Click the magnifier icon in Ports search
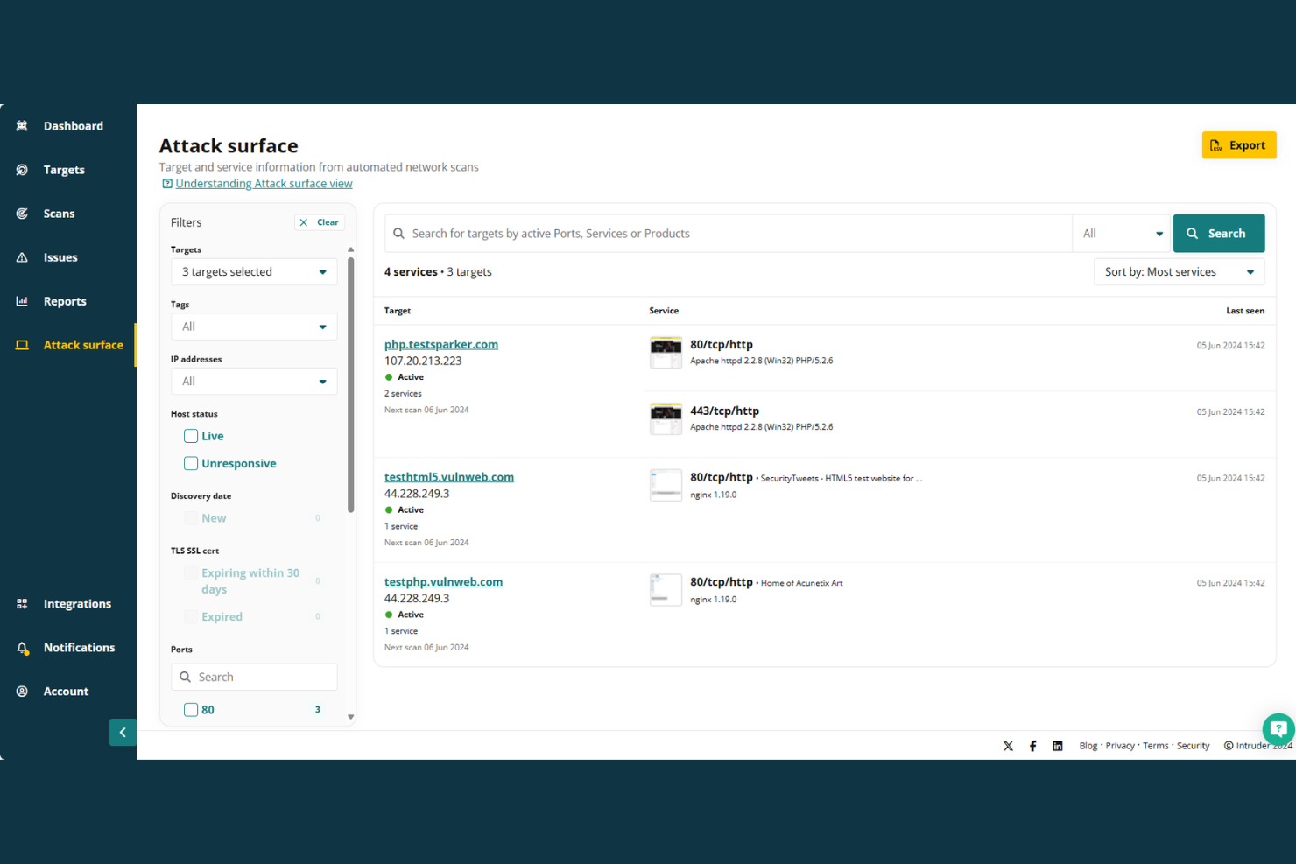 (x=185, y=677)
